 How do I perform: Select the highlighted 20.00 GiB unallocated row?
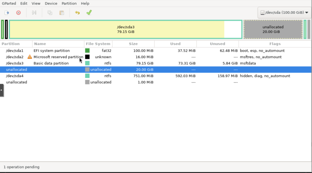click(156, 70)
